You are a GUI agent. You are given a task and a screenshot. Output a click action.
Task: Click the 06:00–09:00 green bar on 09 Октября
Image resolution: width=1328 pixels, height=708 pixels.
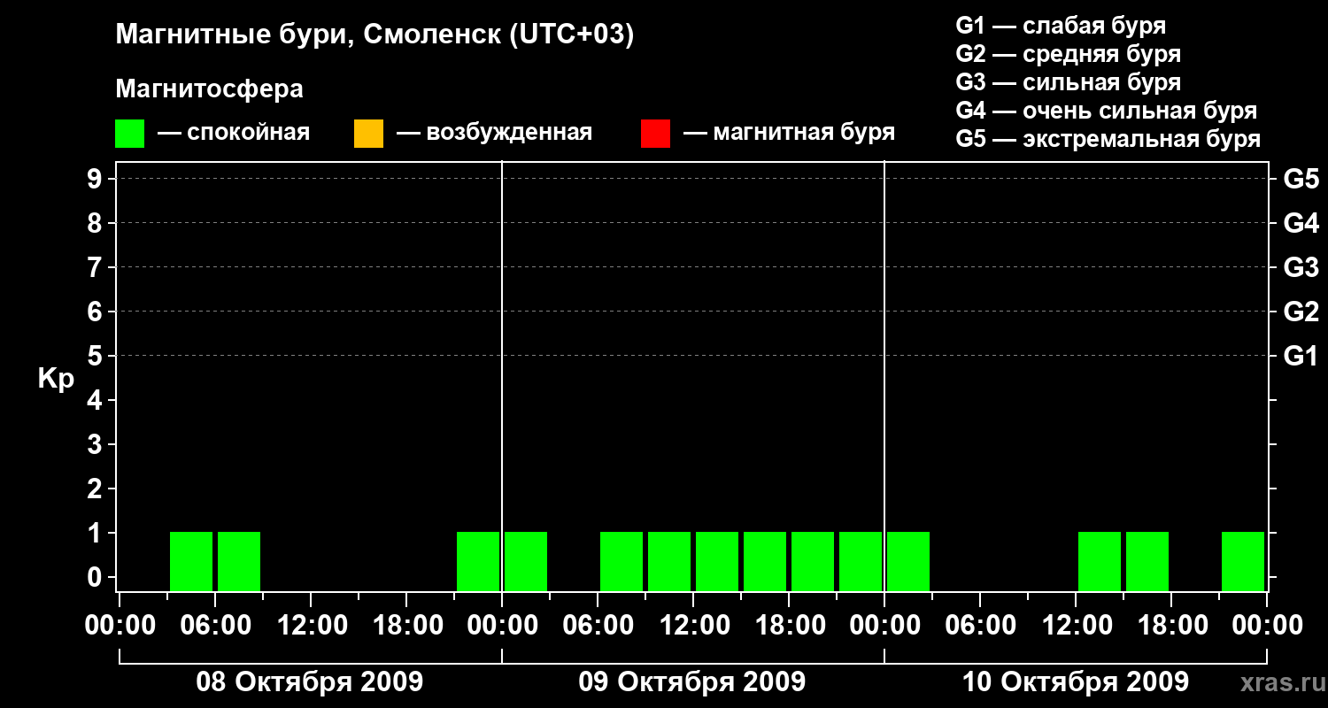[x=622, y=561]
